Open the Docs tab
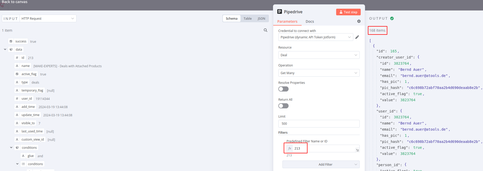 coord(310,21)
